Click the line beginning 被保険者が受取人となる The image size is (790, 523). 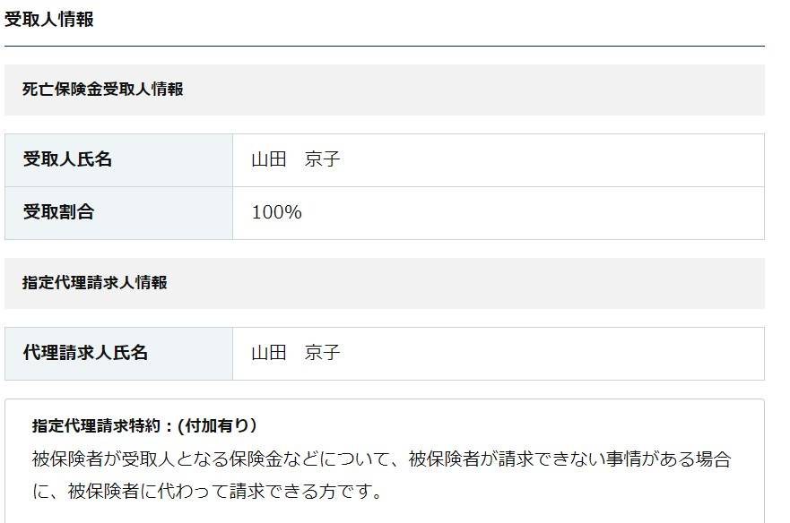point(381,459)
